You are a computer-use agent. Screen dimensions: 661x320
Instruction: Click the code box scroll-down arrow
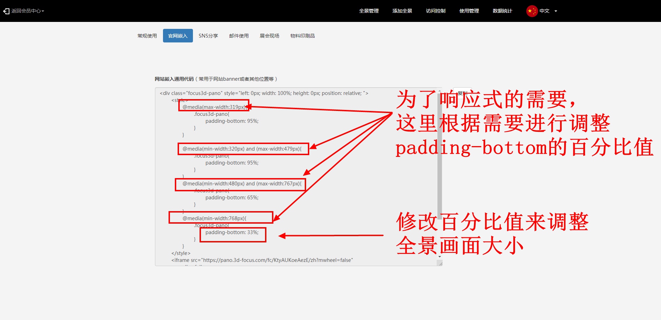click(440, 257)
